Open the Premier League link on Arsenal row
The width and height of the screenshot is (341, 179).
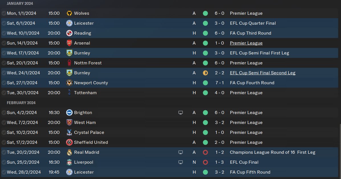click(246, 43)
